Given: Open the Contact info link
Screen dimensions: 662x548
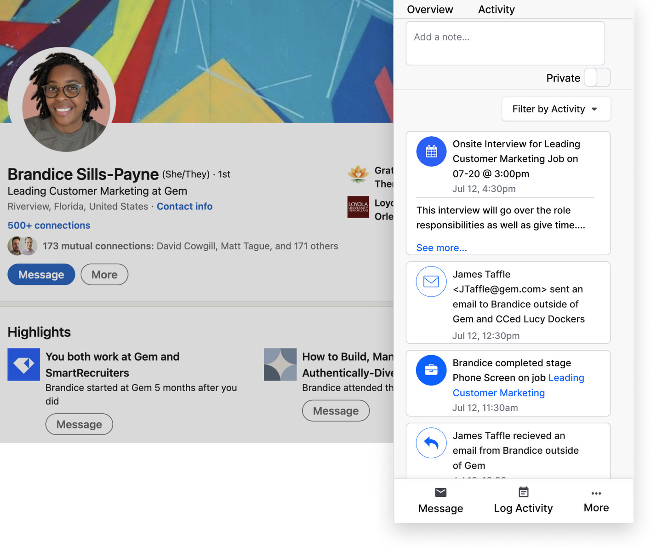Looking at the screenshot, I should pyautogui.click(x=184, y=206).
